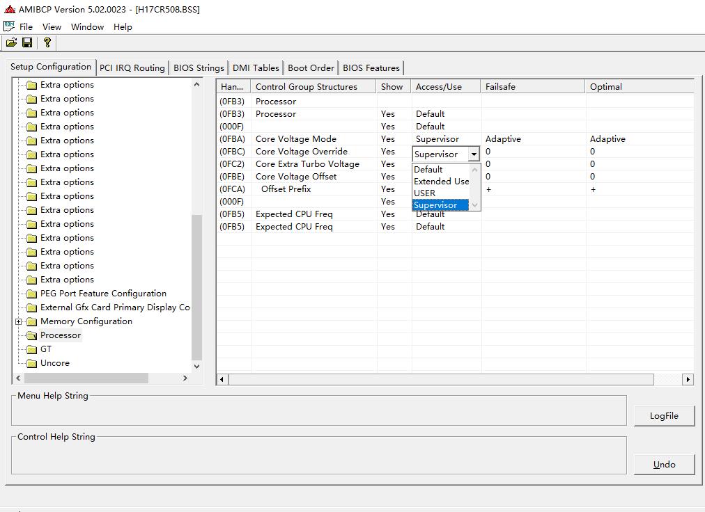This screenshot has width=705, height=512.
Task: Switch to the BIOS Strings tab
Action: pyautogui.click(x=199, y=68)
